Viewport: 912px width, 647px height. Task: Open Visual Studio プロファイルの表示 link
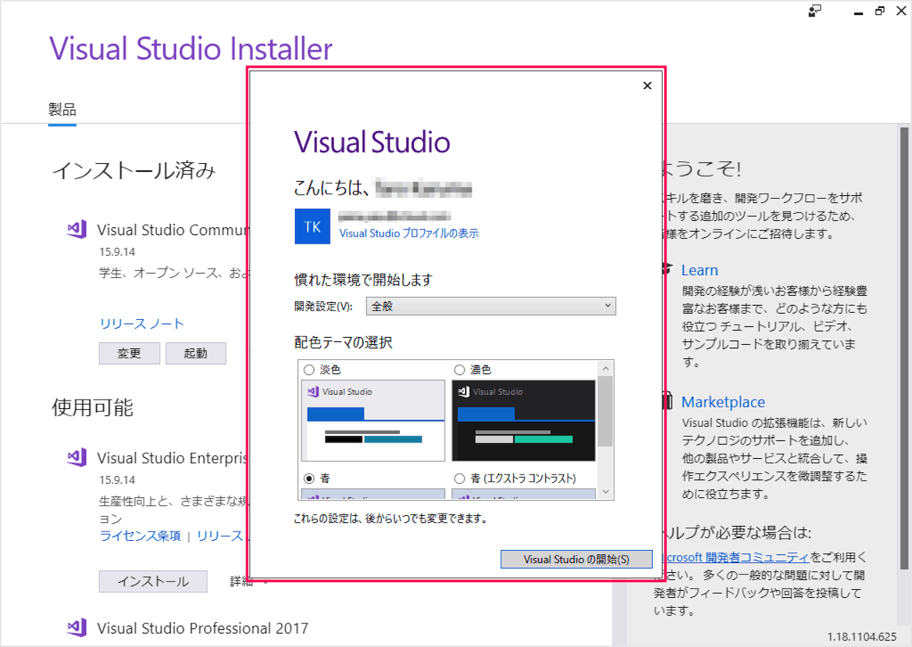[x=409, y=233]
